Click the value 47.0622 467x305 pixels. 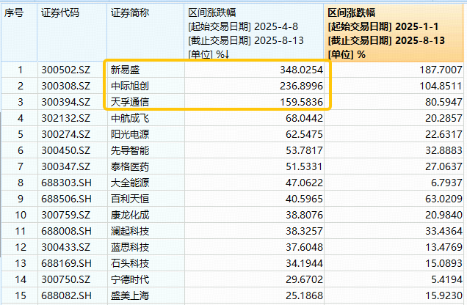[x=304, y=183]
